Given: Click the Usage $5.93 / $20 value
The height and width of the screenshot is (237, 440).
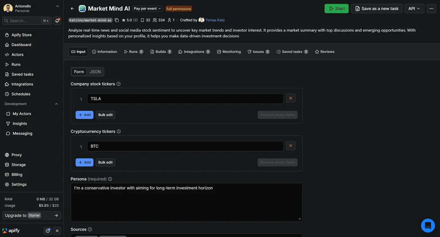Looking at the screenshot, I should coord(49,206).
